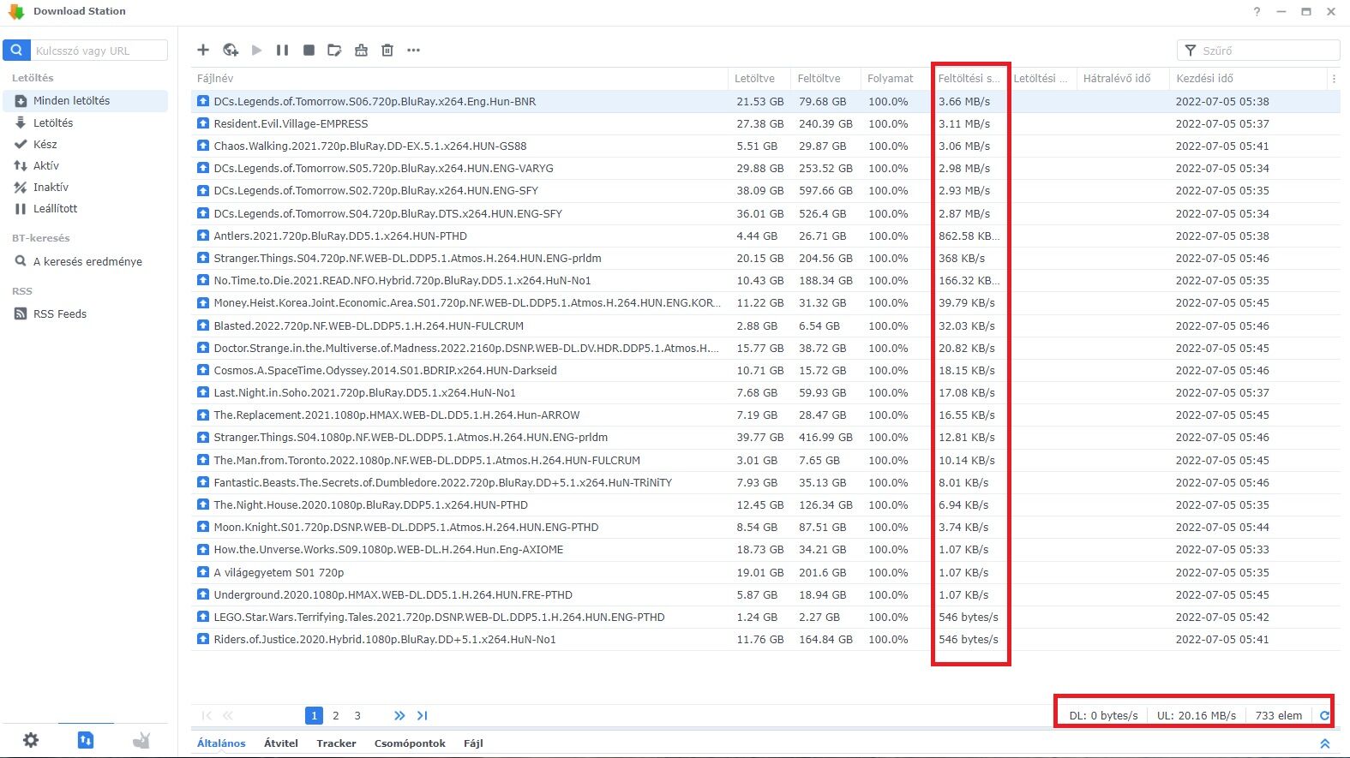Click upload icon of The.Night.House row

click(203, 504)
